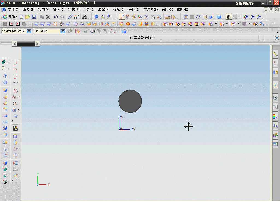Click the Sphere icon in left toolbar
280x202 pixels.
point(5,82)
